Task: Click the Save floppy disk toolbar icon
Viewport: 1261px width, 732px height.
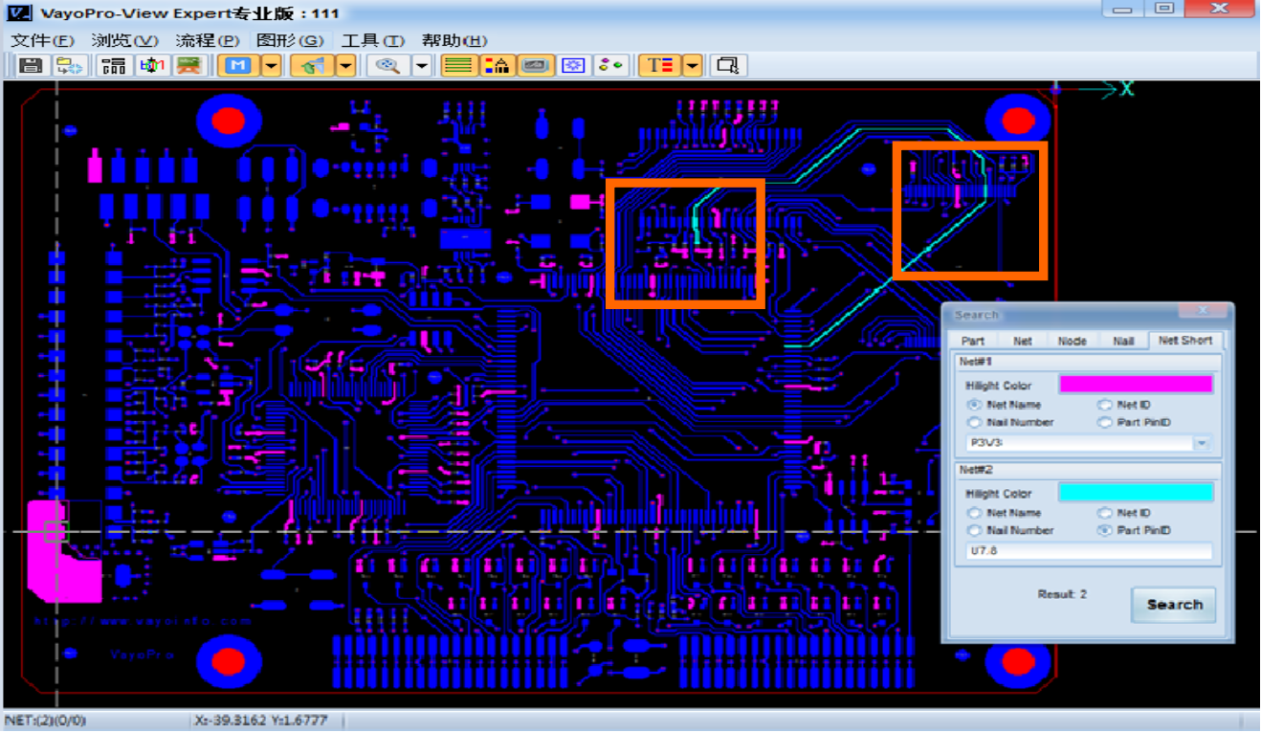Action: 31,65
